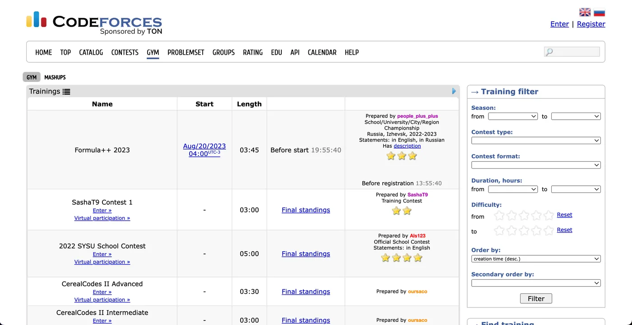Click the blue arrow in the Trainings header
This screenshot has width=632, height=325.
click(454, 91)
